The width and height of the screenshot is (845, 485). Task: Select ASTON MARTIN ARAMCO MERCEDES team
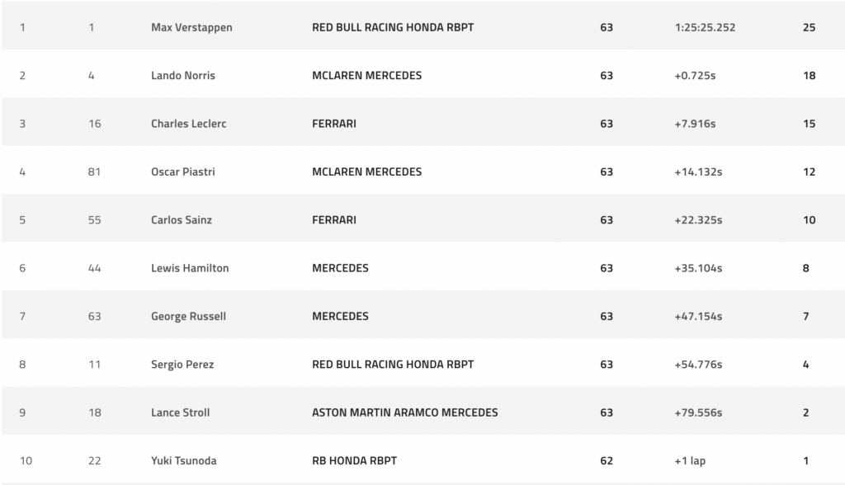404,412
